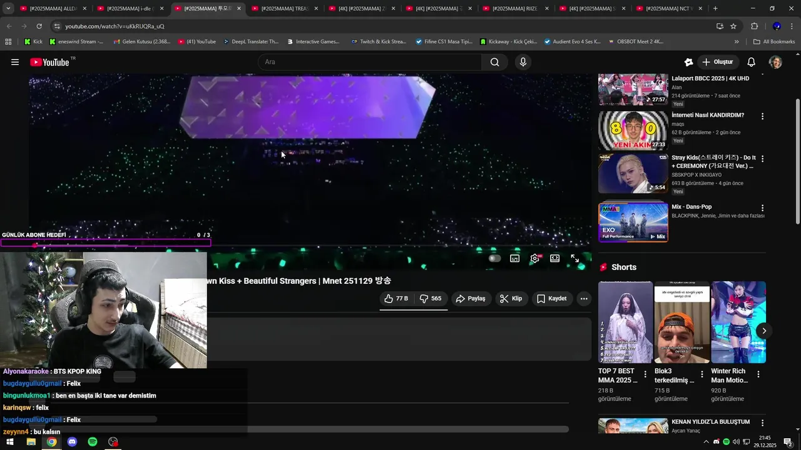Open the DeepL Translate bookmark

(x=251, y=42)
